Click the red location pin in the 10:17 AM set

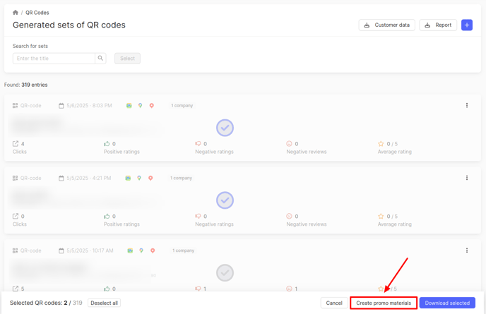click(153, 250)
